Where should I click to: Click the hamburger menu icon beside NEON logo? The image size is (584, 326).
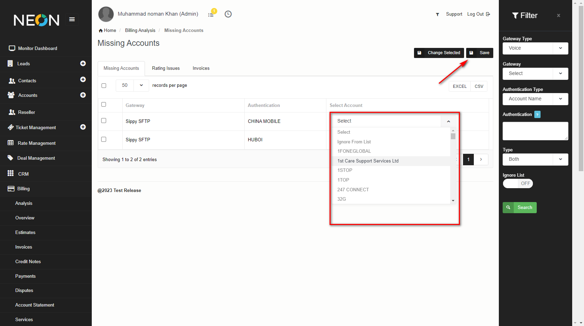[x=72, y=19]
